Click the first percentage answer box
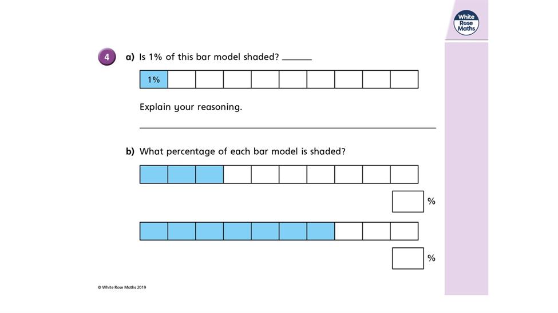The width and height of the screenshot is (558, 313). point(408,202)
